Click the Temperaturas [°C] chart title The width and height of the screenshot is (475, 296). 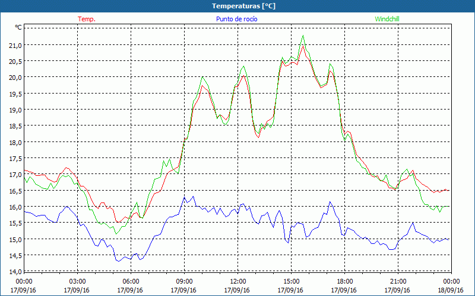(x=243, y=6)
